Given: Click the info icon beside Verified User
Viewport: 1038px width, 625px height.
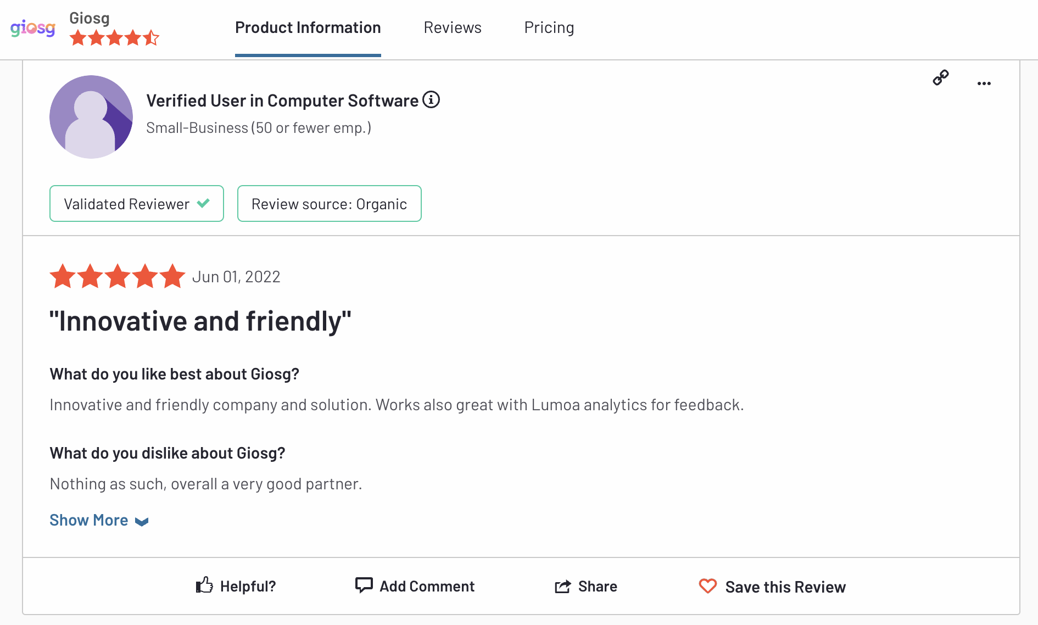Looking at the screenshot, I should (431, 100).
